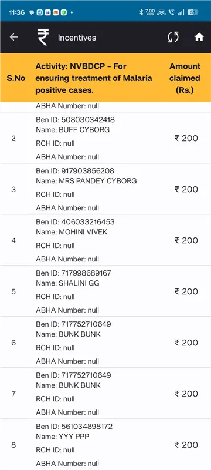
Task: Select the MOHINI VIVEK row
Action: point(105,240)
